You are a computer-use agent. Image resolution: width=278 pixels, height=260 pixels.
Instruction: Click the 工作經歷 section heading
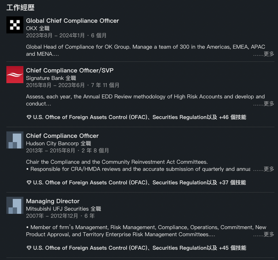click(x=21, y=7)
